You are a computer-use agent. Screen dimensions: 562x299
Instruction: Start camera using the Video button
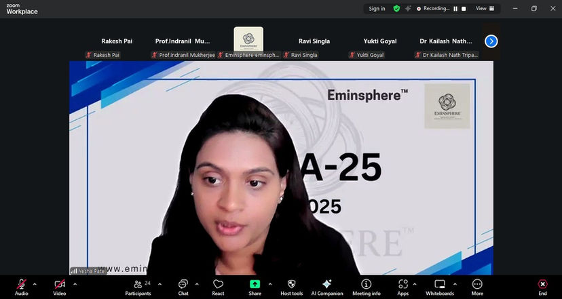pyautogui.click(x=60, y=287)
